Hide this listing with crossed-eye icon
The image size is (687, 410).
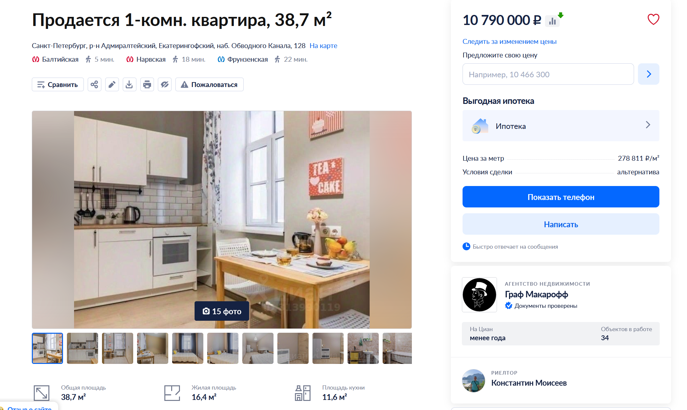coord(164,84)
